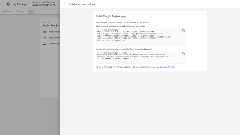Click the Tag Manager logo icon
This screenshot has height=135, width=240.
coord(8,4)
